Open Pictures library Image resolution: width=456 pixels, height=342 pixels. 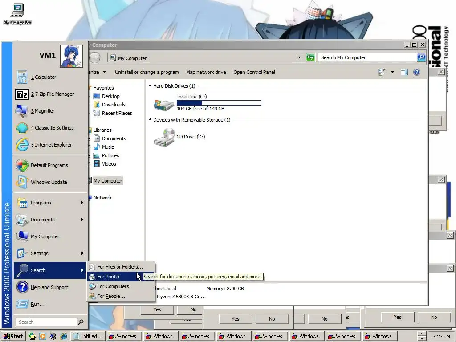(110, 155)
